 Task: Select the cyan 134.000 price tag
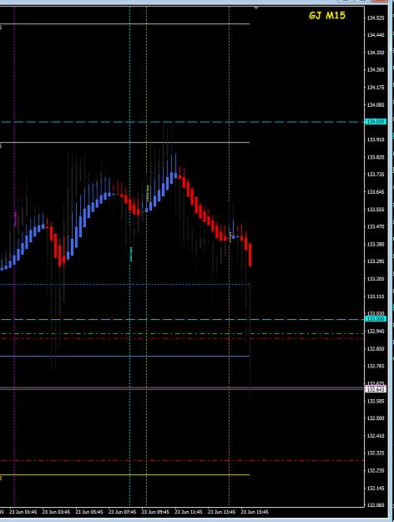(376, 122)
